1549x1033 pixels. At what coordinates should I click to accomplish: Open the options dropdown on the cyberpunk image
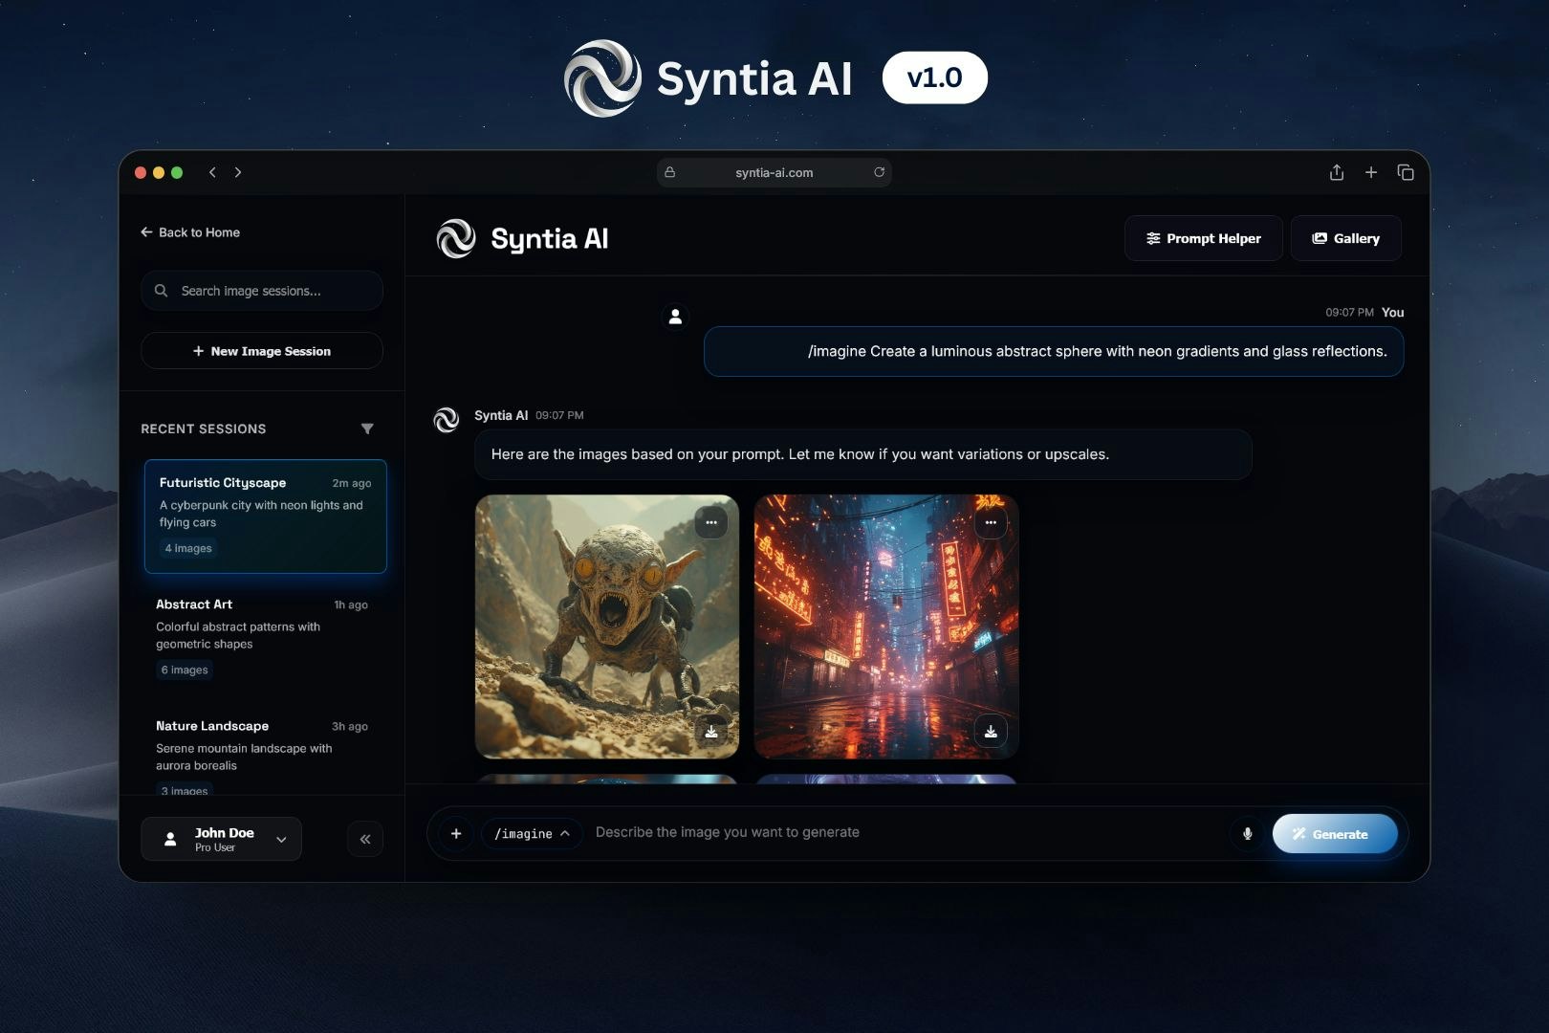991,522
